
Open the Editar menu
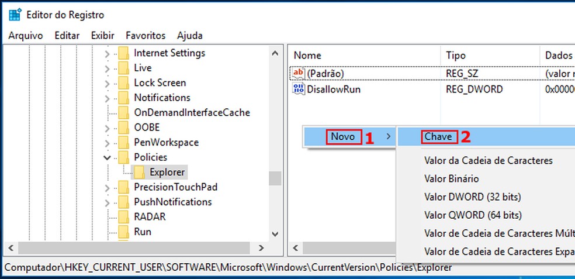coord(67,36)
